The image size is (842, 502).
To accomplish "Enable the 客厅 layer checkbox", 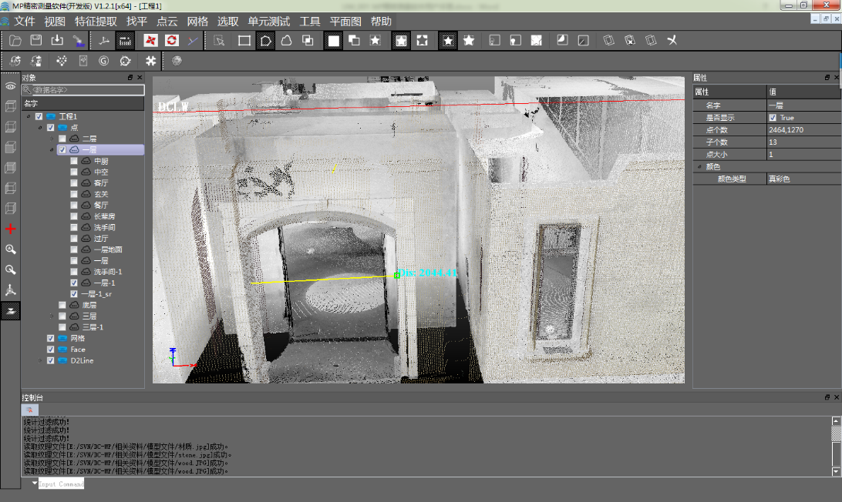I will [74, 183].
